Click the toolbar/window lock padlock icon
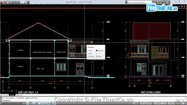 point(174,103)
